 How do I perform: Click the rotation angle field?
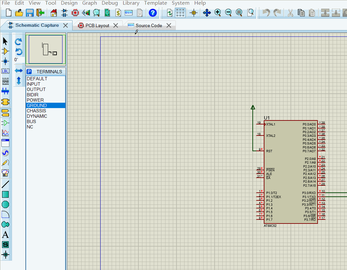coord(19,60)
